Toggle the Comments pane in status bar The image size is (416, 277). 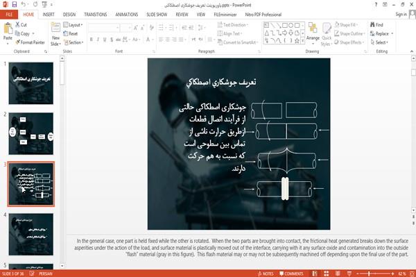tap(291, 274)
